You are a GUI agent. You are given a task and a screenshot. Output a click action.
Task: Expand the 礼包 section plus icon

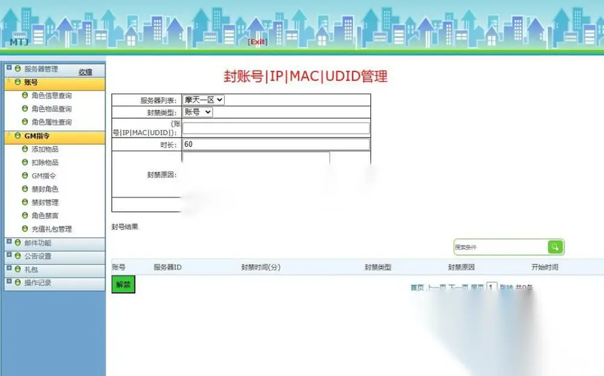pos(9,268)
